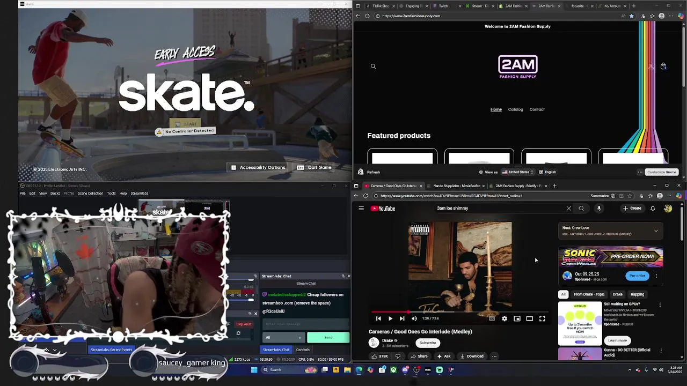Click Customize theme button
Viewport: 687px width, 386px height.
pyautogui.click(x=661, y=172)
